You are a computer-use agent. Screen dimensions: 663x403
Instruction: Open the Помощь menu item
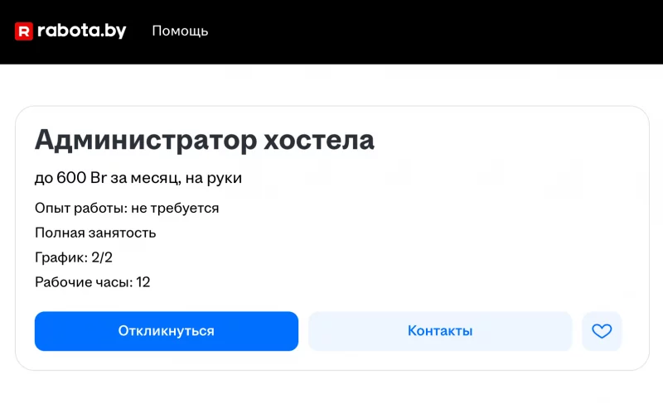[180, 31]
